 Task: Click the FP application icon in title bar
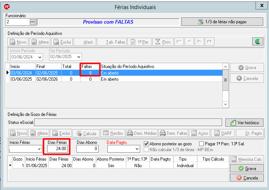[x=7, y=7]
